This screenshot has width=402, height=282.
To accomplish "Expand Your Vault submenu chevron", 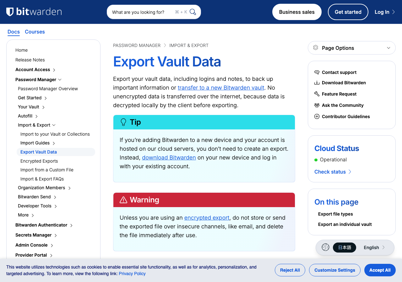I will (43, 107).
